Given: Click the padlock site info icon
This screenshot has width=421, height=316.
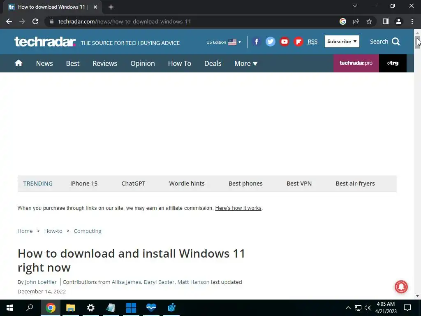Looking at the screenshot, I should (x=52, y=21).
